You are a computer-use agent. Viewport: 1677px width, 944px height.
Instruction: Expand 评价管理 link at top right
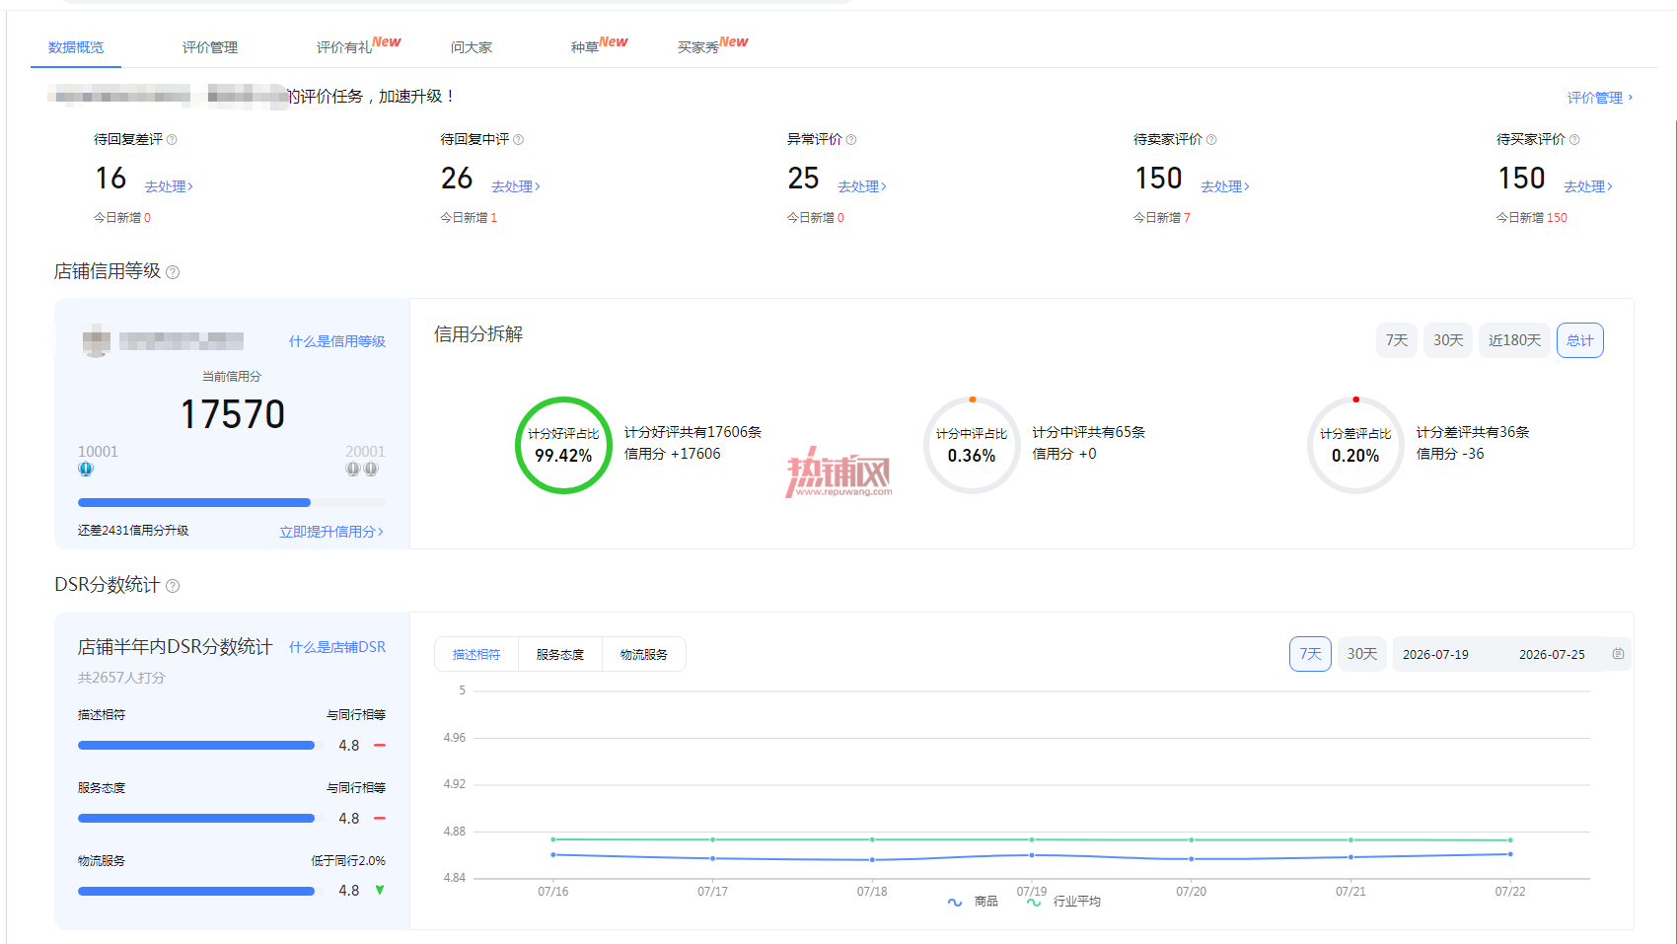(1600, 98)
